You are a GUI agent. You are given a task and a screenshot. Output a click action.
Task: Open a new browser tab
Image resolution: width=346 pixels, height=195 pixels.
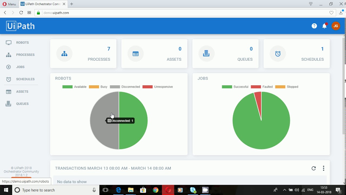(x=72, y=4)
